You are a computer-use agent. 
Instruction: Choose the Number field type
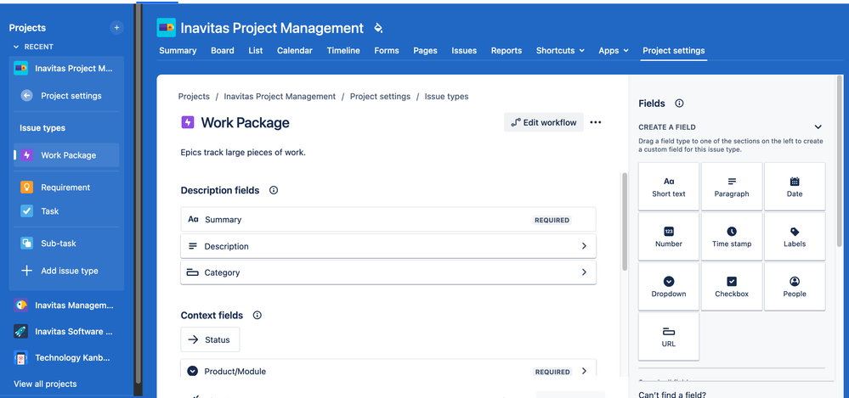pyautogui.click(x=669, y=236)
